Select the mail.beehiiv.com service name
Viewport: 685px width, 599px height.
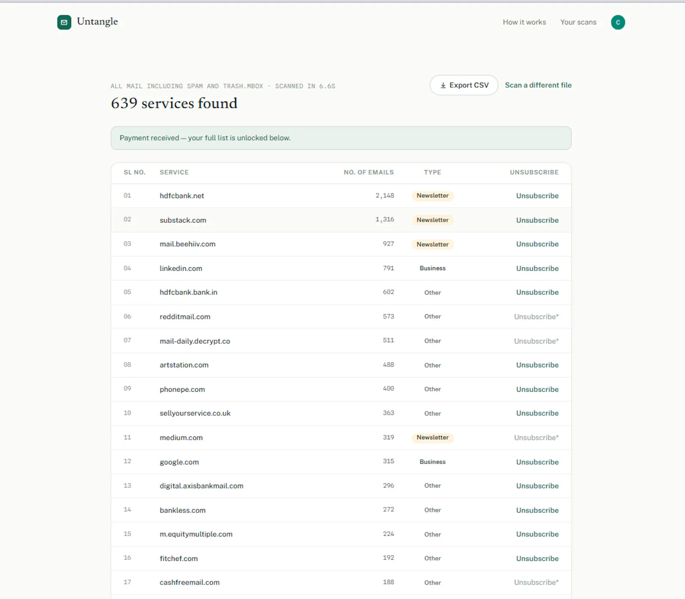click(188, 244)
